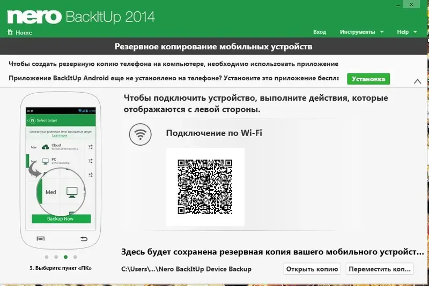Click the QR code image
The height and width of the screenshot is (286, 429).
(x=205, y=186)
